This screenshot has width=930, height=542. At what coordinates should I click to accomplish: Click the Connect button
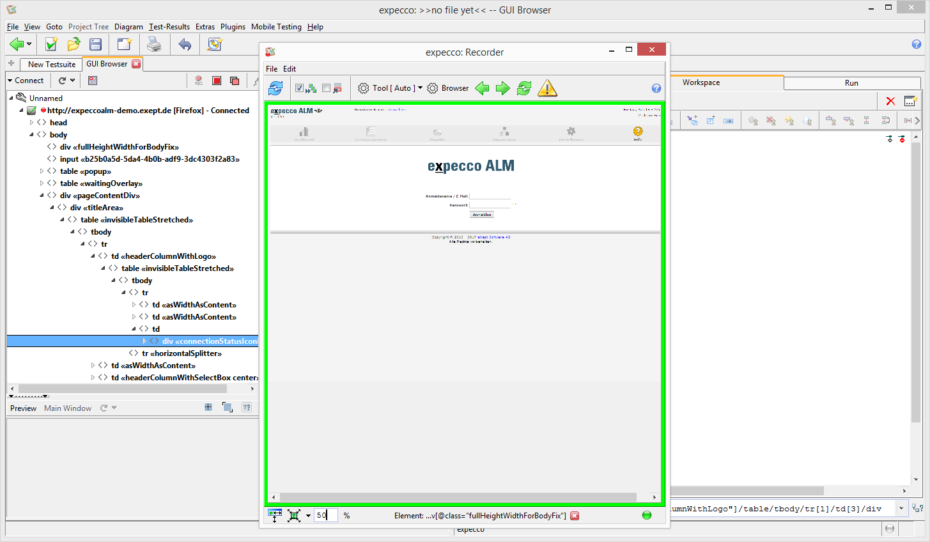coord(26,81)
